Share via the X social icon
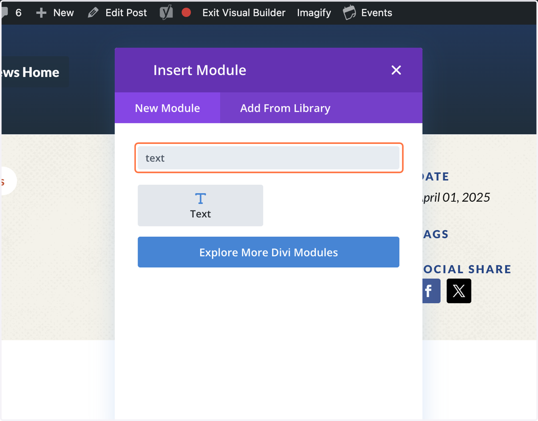 459,291
